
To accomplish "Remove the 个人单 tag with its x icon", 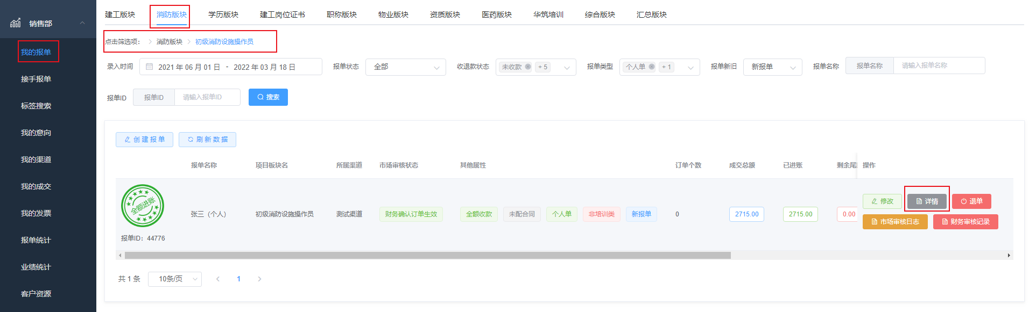I will (x=652, y=67).
